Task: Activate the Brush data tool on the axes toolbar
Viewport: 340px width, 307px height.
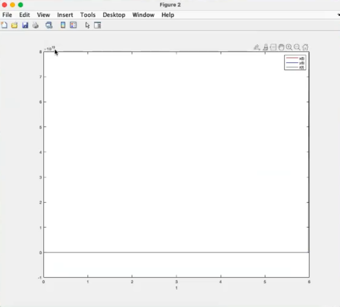Action: pyautogui.click(x=265, y=47)
